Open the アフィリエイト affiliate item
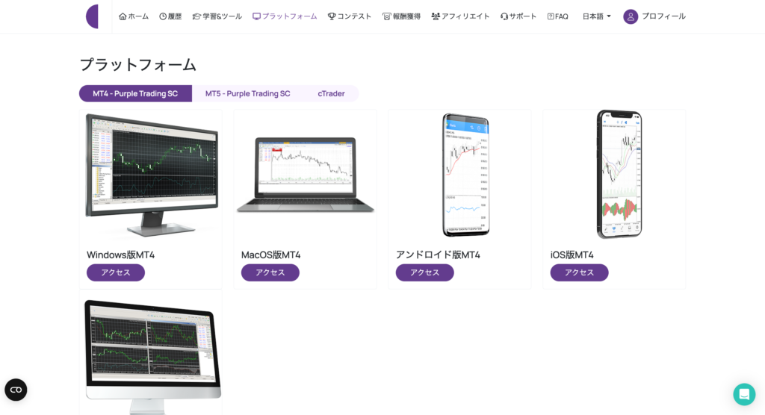 [460, 16]
